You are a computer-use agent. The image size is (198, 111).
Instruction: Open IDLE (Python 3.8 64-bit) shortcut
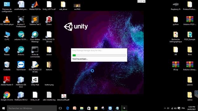coord(35,67)
